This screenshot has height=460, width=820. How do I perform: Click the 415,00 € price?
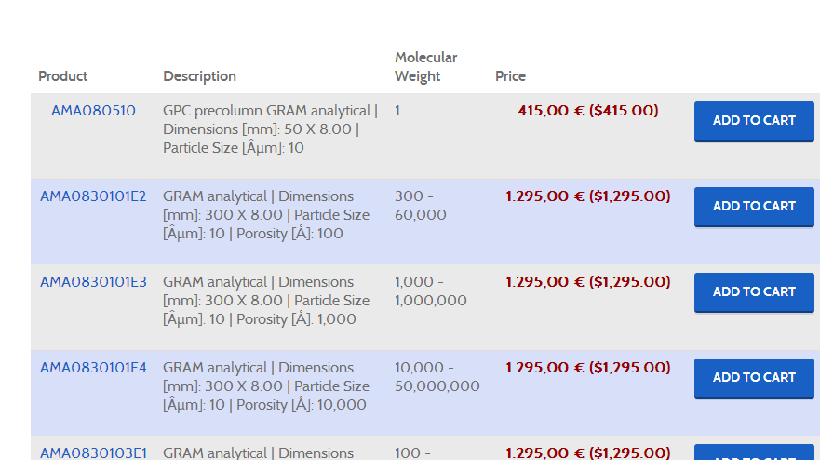click(x=587, y=111)
